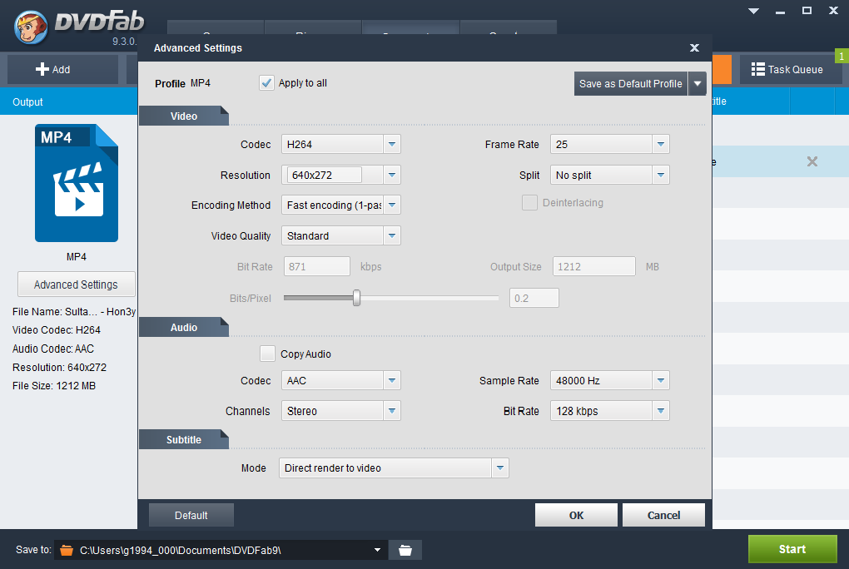Click the Cancel button
This screenshot has width=849, height=569.
[664, 515]
